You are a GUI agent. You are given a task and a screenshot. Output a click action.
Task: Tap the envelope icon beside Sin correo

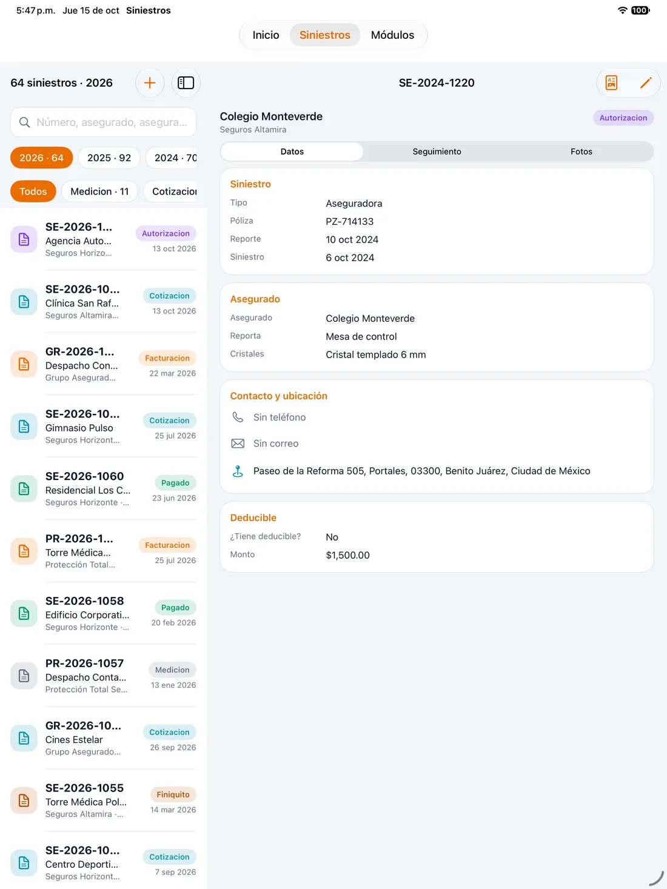pyautogui.click(x=238, y=444)
